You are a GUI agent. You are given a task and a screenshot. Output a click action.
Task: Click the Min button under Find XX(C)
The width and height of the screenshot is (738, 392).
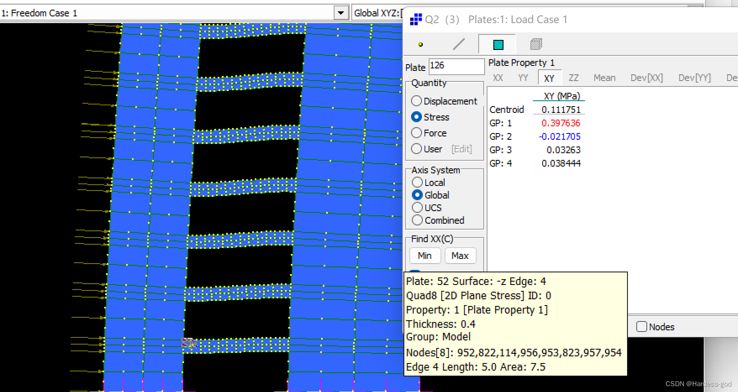click(x=425, y=256)
